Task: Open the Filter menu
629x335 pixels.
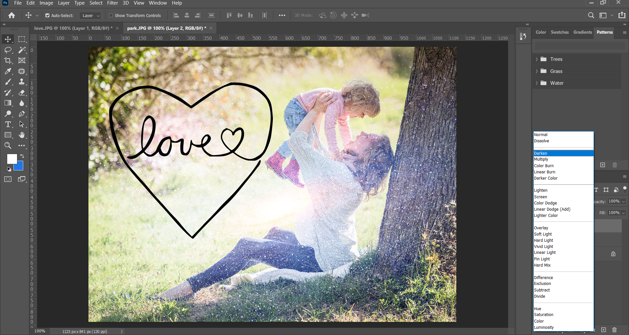Action: pyautogui.click(x=112, y=3)
